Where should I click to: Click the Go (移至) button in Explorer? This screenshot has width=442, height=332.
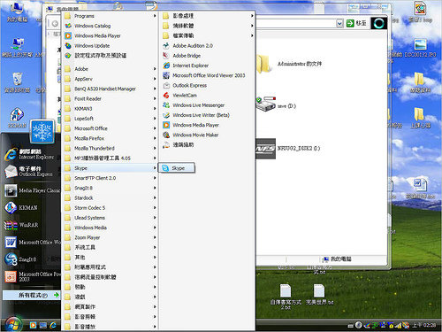click(356, 23)
